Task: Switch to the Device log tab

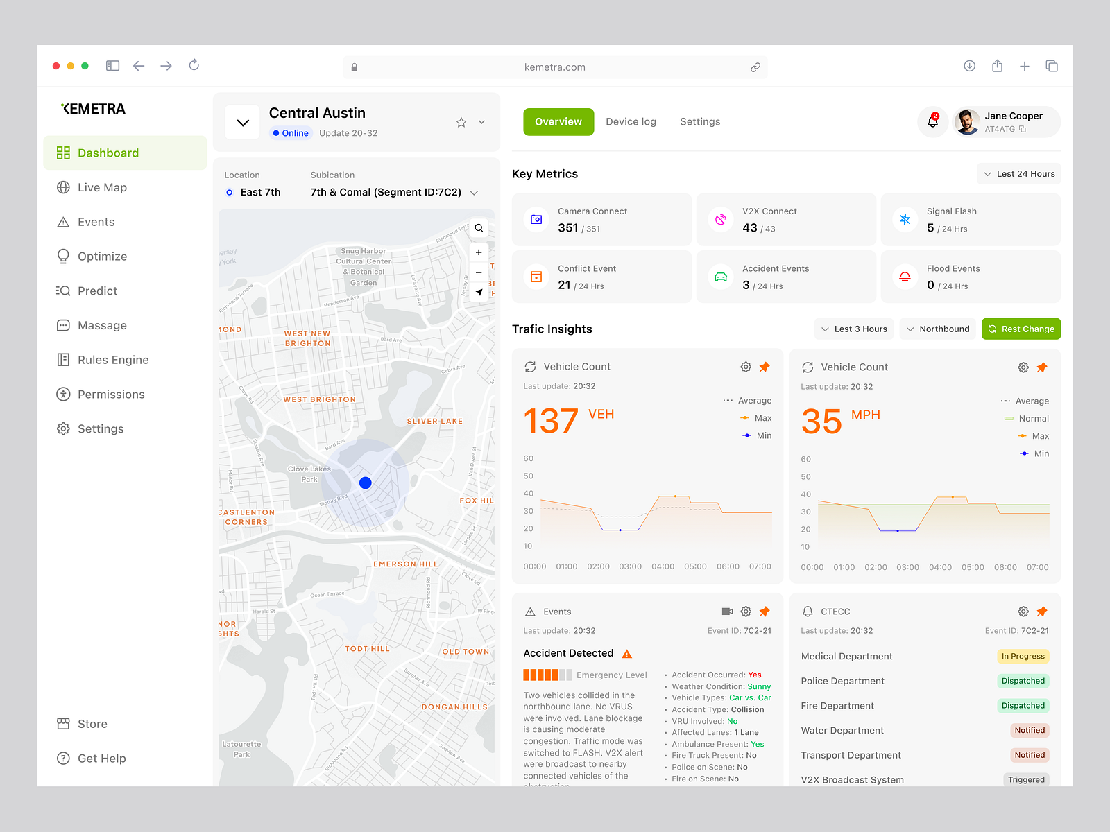Action: tap(630, 121)
